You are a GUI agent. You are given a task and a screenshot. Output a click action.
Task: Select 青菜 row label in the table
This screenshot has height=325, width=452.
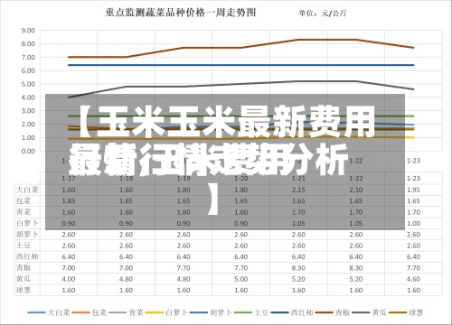pyautogui.click(x=24, y=212)
